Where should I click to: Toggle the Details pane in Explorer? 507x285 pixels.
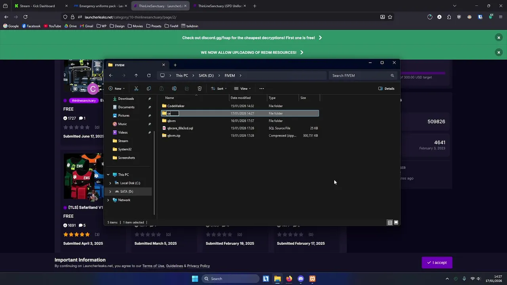tap(386, 89)
